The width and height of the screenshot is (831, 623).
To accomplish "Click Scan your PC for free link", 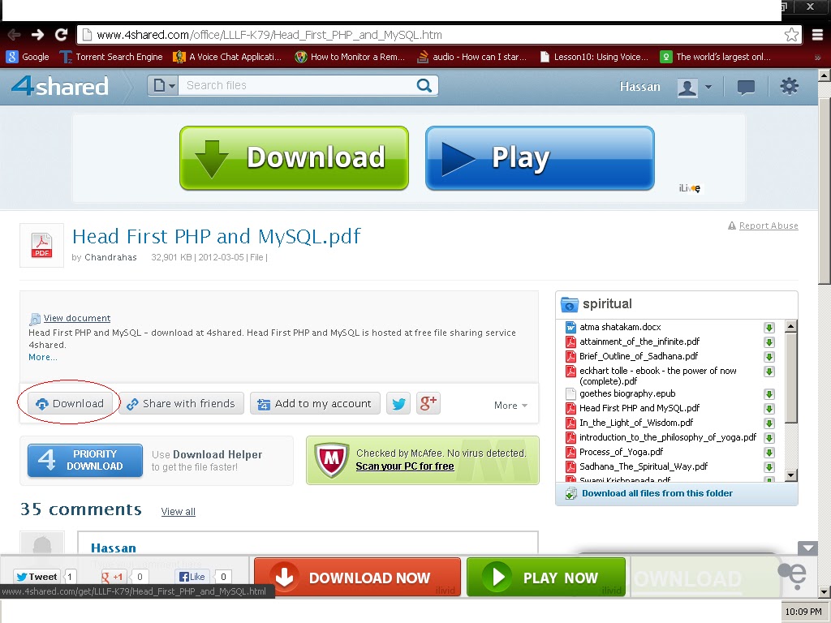I will pos(405,466).
